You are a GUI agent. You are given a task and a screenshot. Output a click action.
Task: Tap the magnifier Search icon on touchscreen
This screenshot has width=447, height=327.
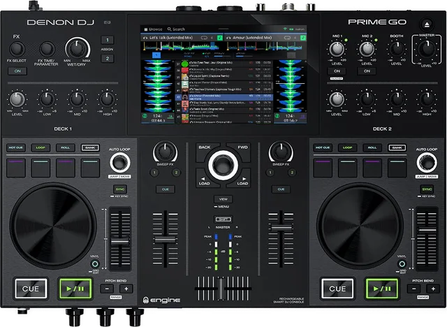pos(169,29)
